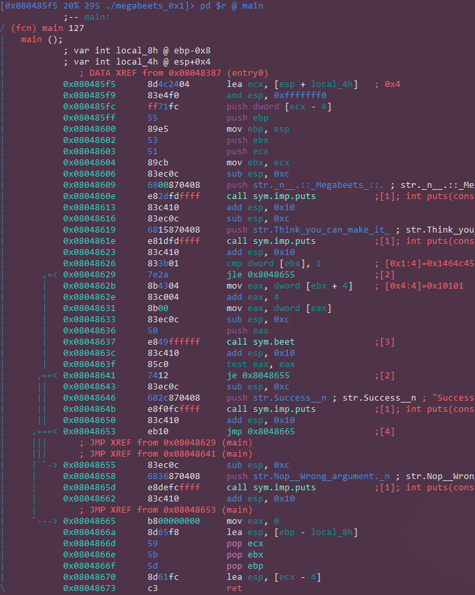Click opcode bytes 6815870408
This screenshot has height=595, width=475.
click(x=174, y=229)
